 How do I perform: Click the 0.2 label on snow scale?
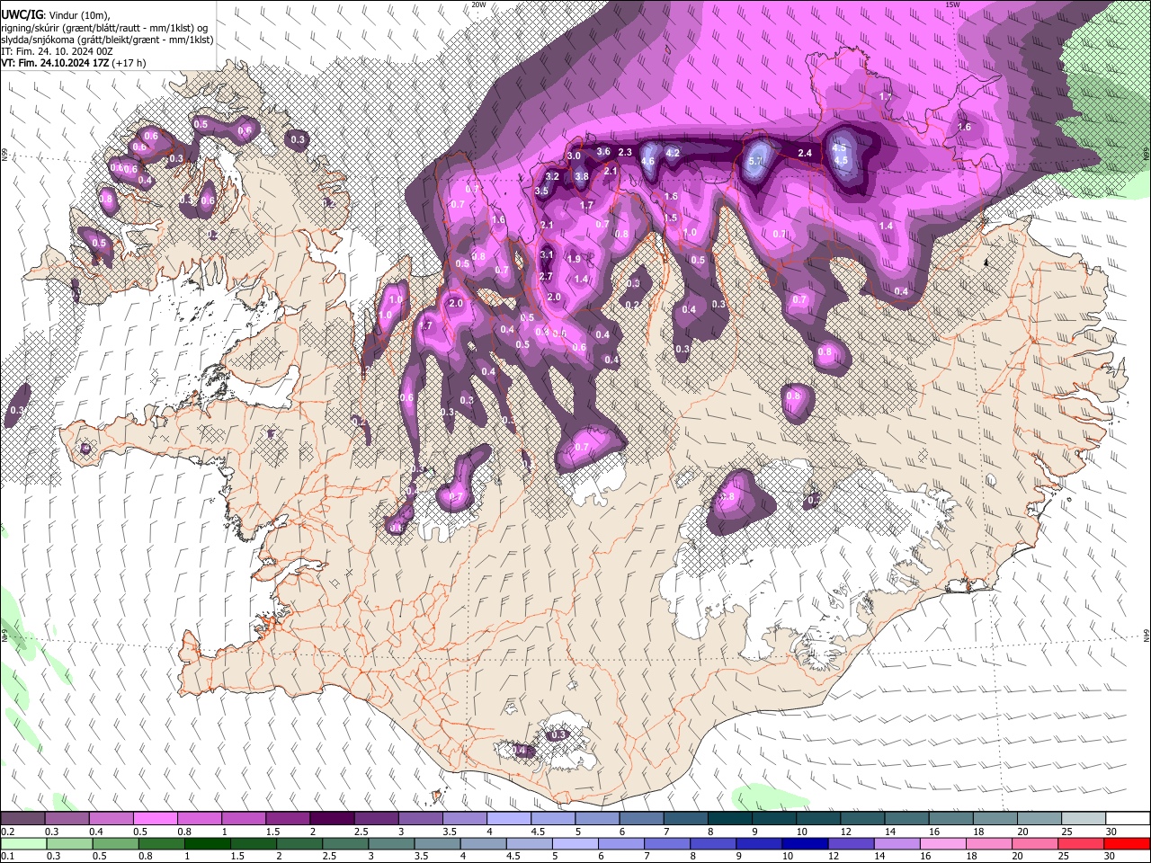7,832
